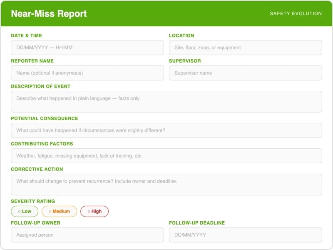Image resolution: width=333 pixels, height=250 pixels.
Task: Select the Low severity rating
Action: (25, 211)
